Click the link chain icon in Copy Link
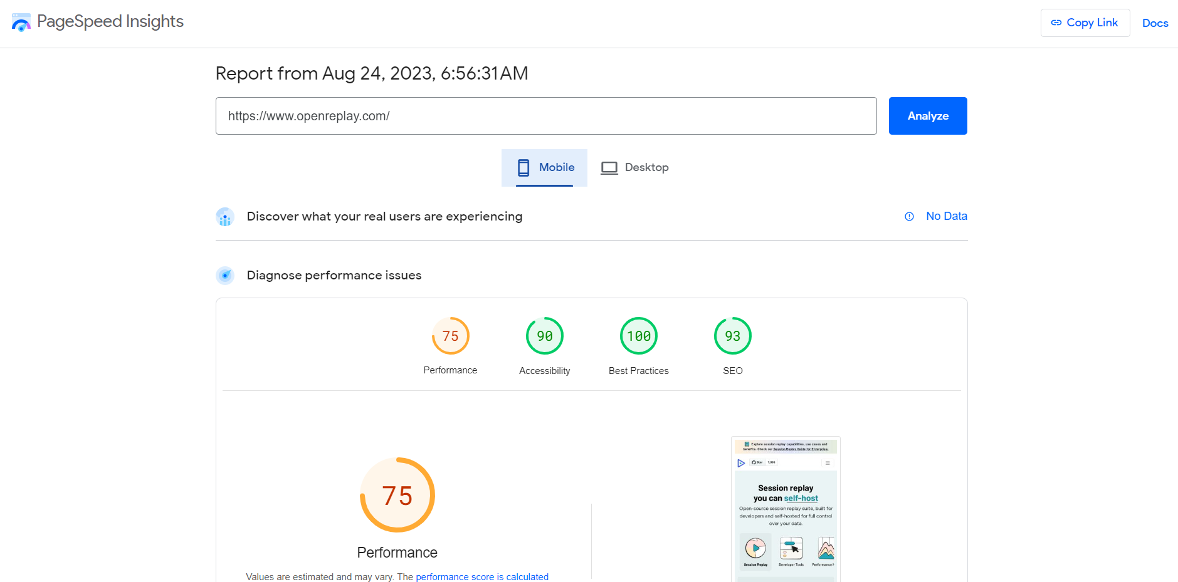Screen dimensions: 1178x582 [x=1056, y=23]
